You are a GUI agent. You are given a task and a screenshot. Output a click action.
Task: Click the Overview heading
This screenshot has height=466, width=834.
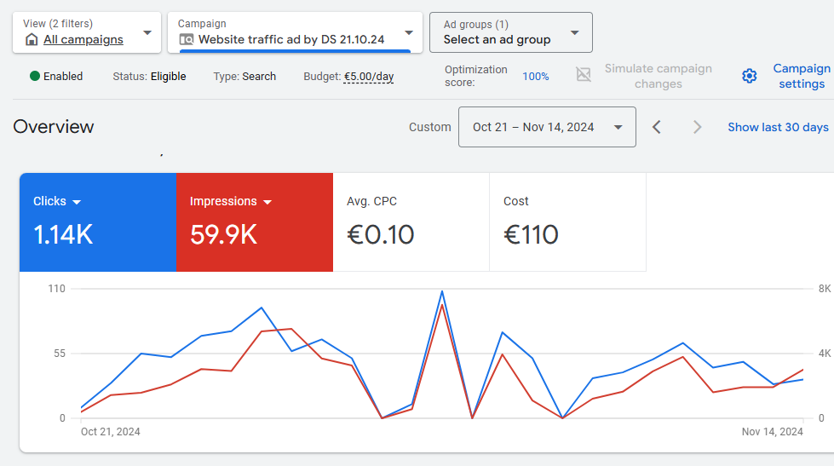tap(53, 127)
